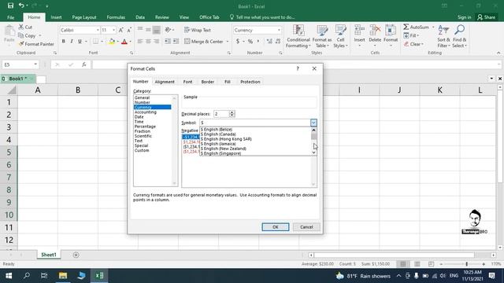Toggle Bold formatting
The width and height of the screenshot is (504, 283).
click(x=63, y=42)
